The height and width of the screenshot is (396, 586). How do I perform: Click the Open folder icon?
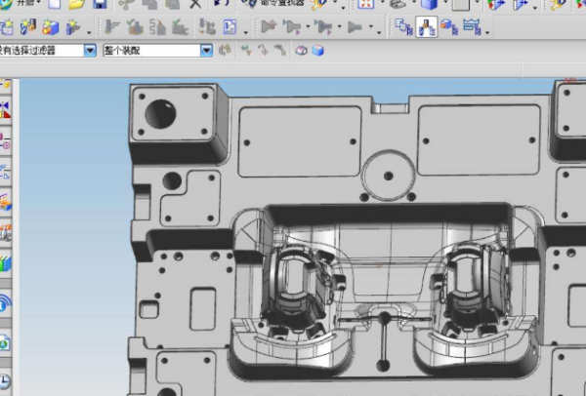[76, 5]
